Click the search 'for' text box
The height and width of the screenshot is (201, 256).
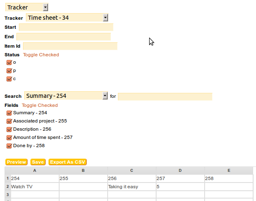tap(165, 96)
